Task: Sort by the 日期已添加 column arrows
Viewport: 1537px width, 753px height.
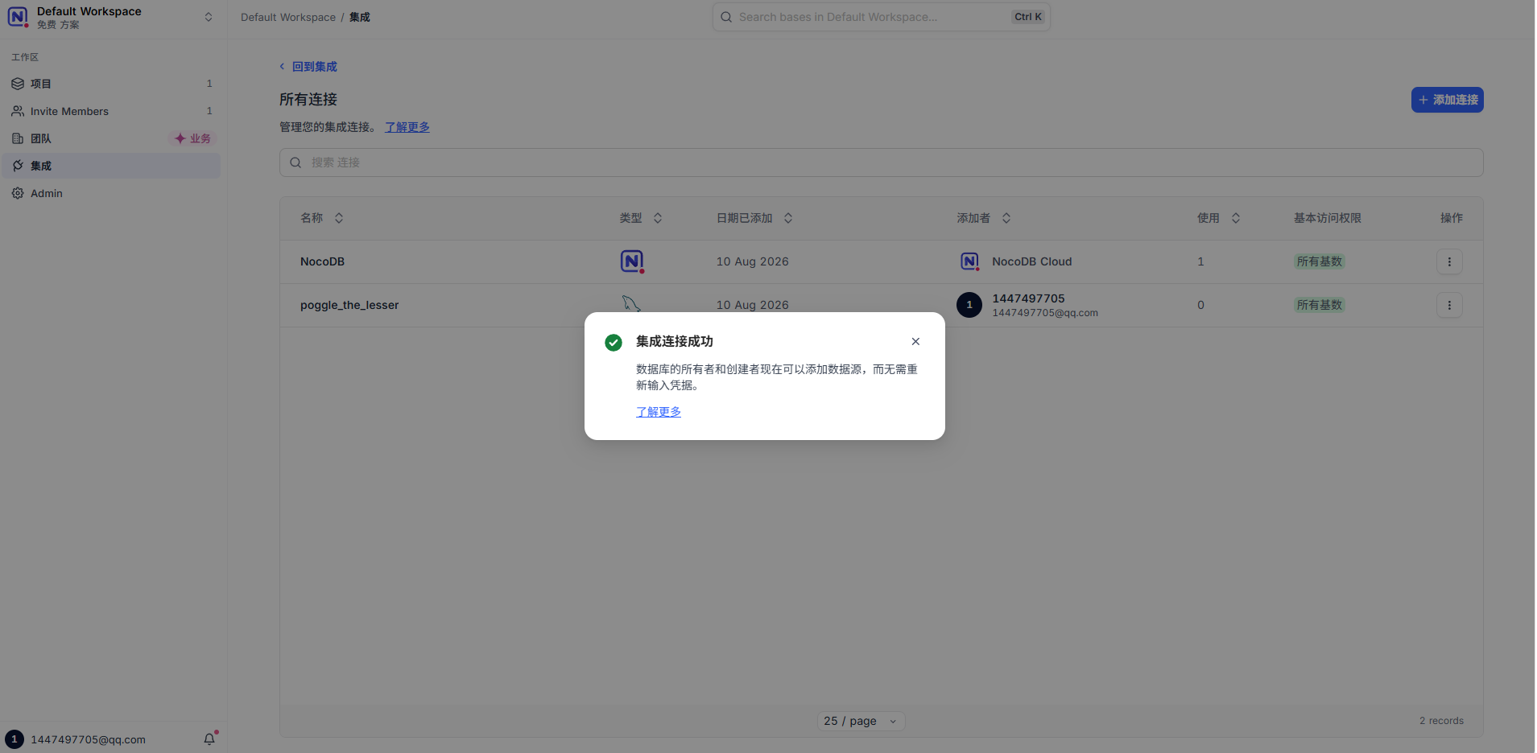Action: point(788,218)
